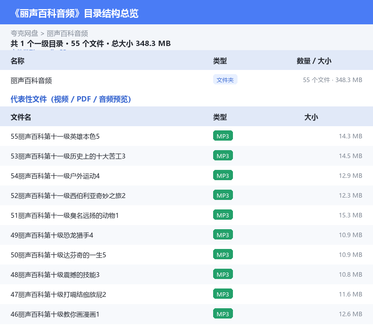Click the 丽声百科音频 breadcrumb text

pos(67,33)
